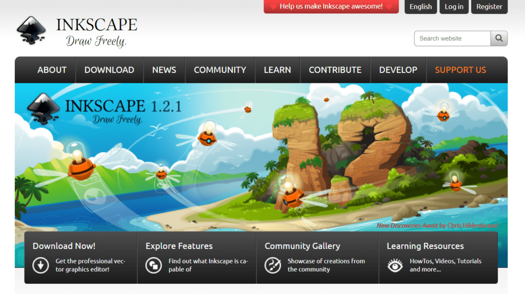Focus the Search website input field
525x294 pixels.
[x=452, y=38]
